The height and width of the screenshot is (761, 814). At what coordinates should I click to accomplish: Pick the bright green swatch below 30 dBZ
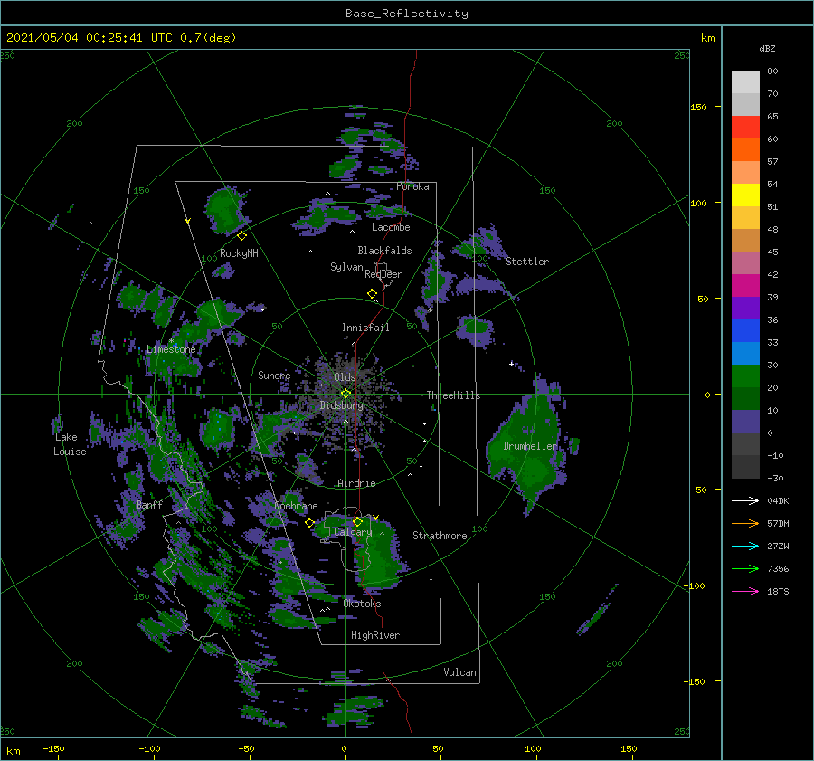point(745,376)
